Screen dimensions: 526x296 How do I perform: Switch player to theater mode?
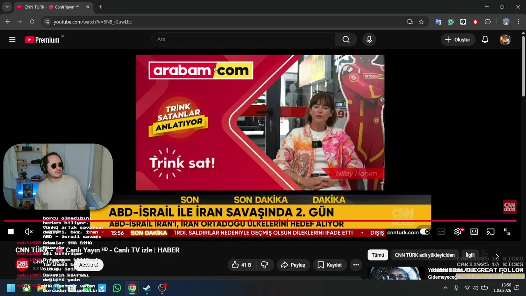coord(474,232)
